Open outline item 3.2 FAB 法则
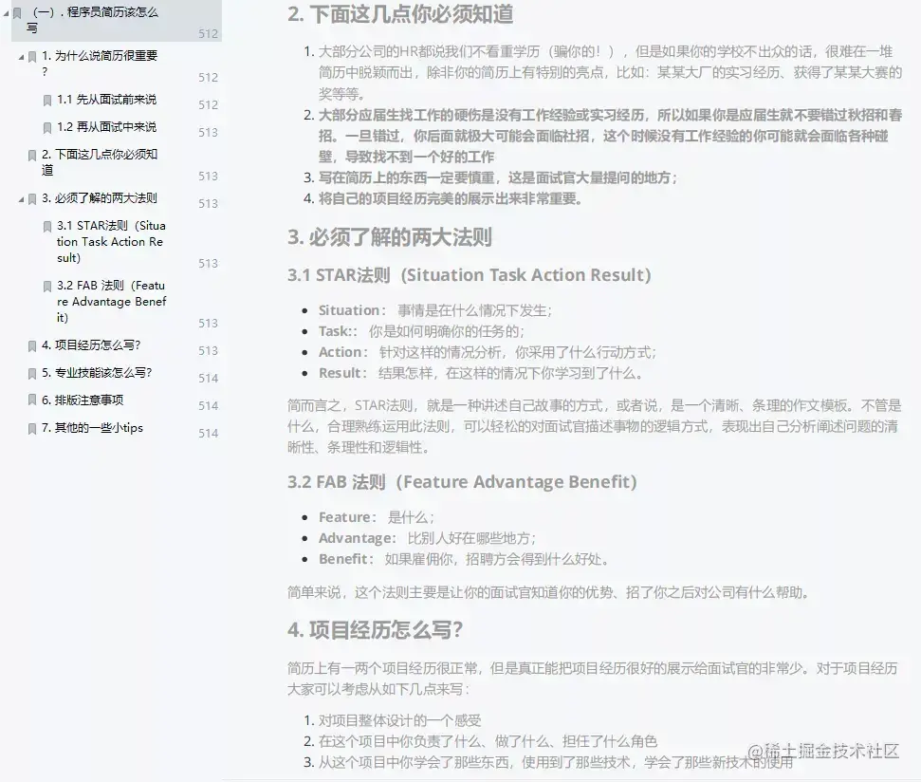Screen dimensions: 921x782 (111, 302)
